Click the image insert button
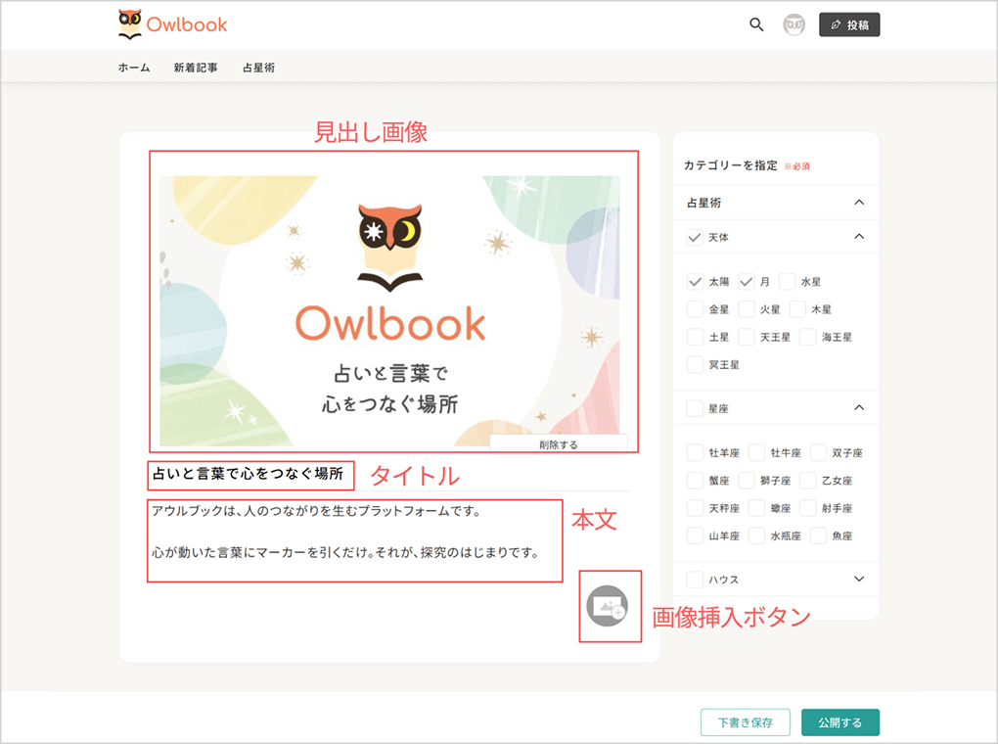 [608, 606]
